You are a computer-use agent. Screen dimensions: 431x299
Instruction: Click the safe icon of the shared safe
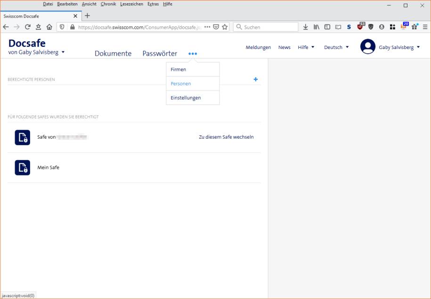coord(23,137)
